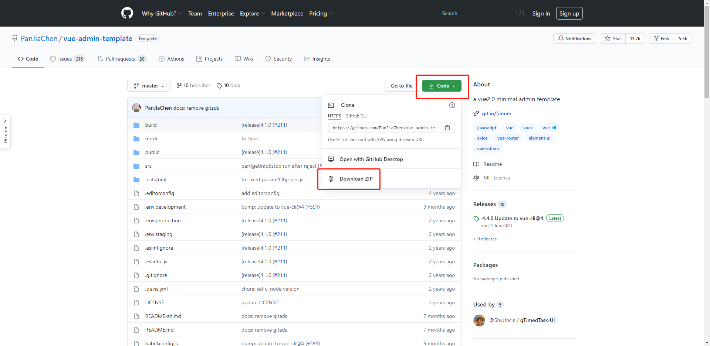710x346 pixels.
Task: Click the .travis.yml file icon
Action: (136, 289)
